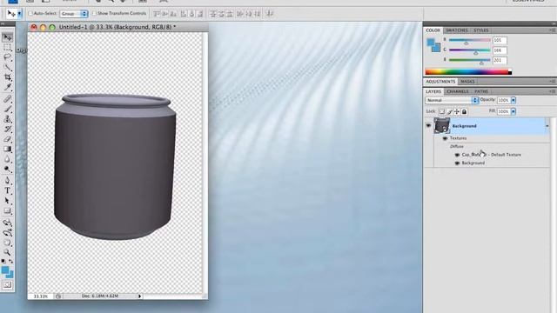
Task: Swap foreground and background colors icon
Action: (x=11, y=261)
